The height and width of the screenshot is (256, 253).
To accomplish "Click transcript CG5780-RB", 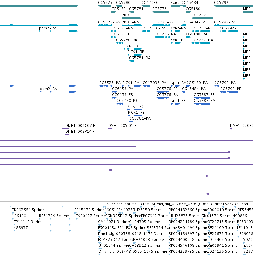I will (126, 40).
